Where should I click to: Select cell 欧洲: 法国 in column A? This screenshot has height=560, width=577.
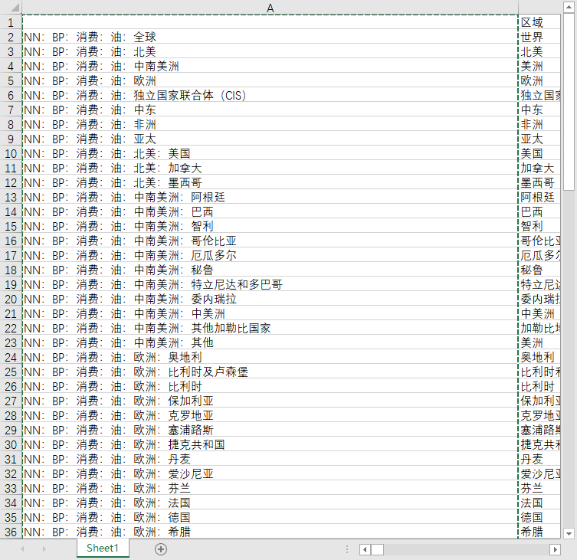[270, 503]
